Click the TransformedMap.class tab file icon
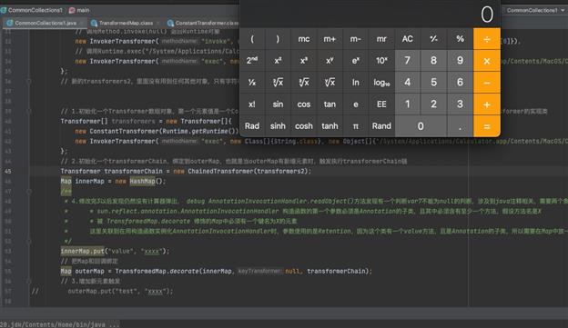 94,23
